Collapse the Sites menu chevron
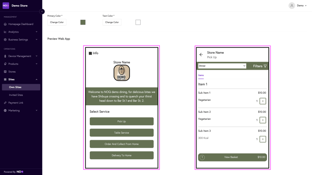The height and width of the screenshot is (175, 312). click(x=36, y=79)
